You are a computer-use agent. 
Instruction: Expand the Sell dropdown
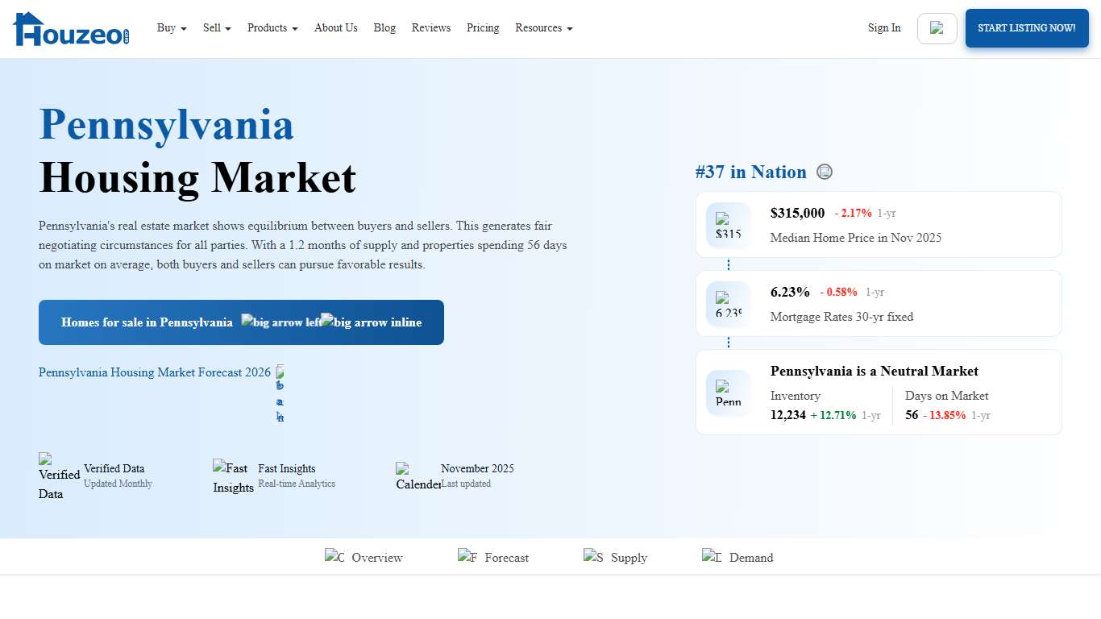tap(216, 27)
